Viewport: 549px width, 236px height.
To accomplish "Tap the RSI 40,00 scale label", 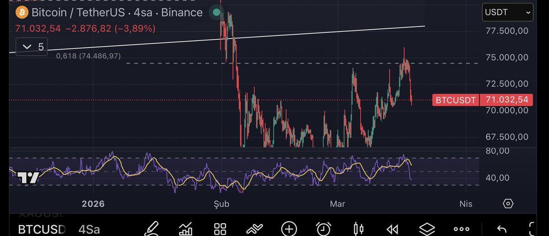I will point(497,178).
